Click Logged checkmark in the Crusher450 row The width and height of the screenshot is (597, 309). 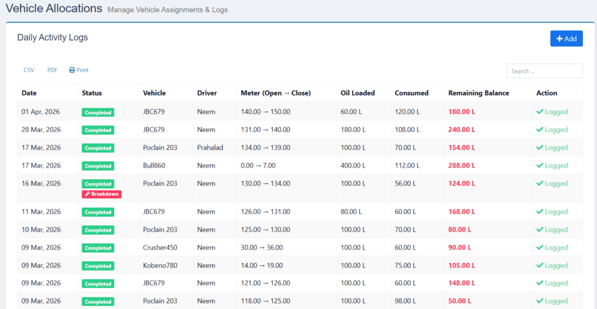coord(552,247)
